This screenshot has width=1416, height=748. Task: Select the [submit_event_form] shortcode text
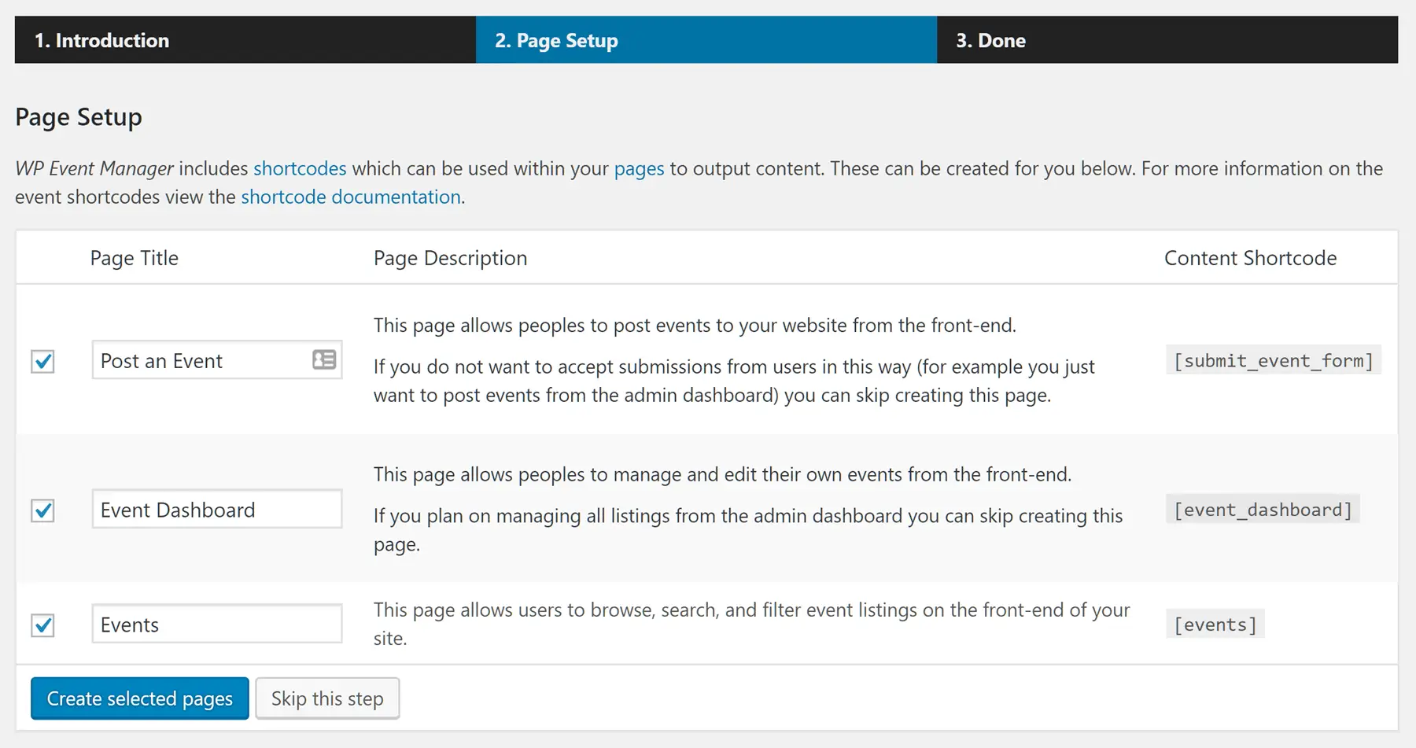1274,360
